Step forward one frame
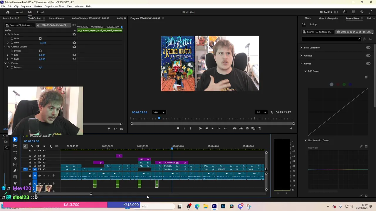 pos(219,128)
